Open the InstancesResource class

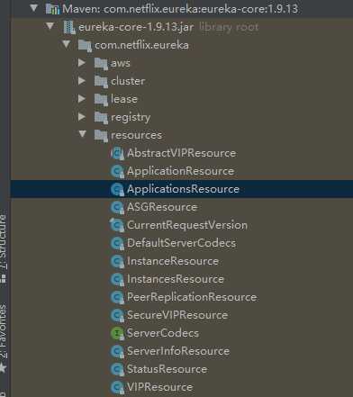[x=176, y=279]
